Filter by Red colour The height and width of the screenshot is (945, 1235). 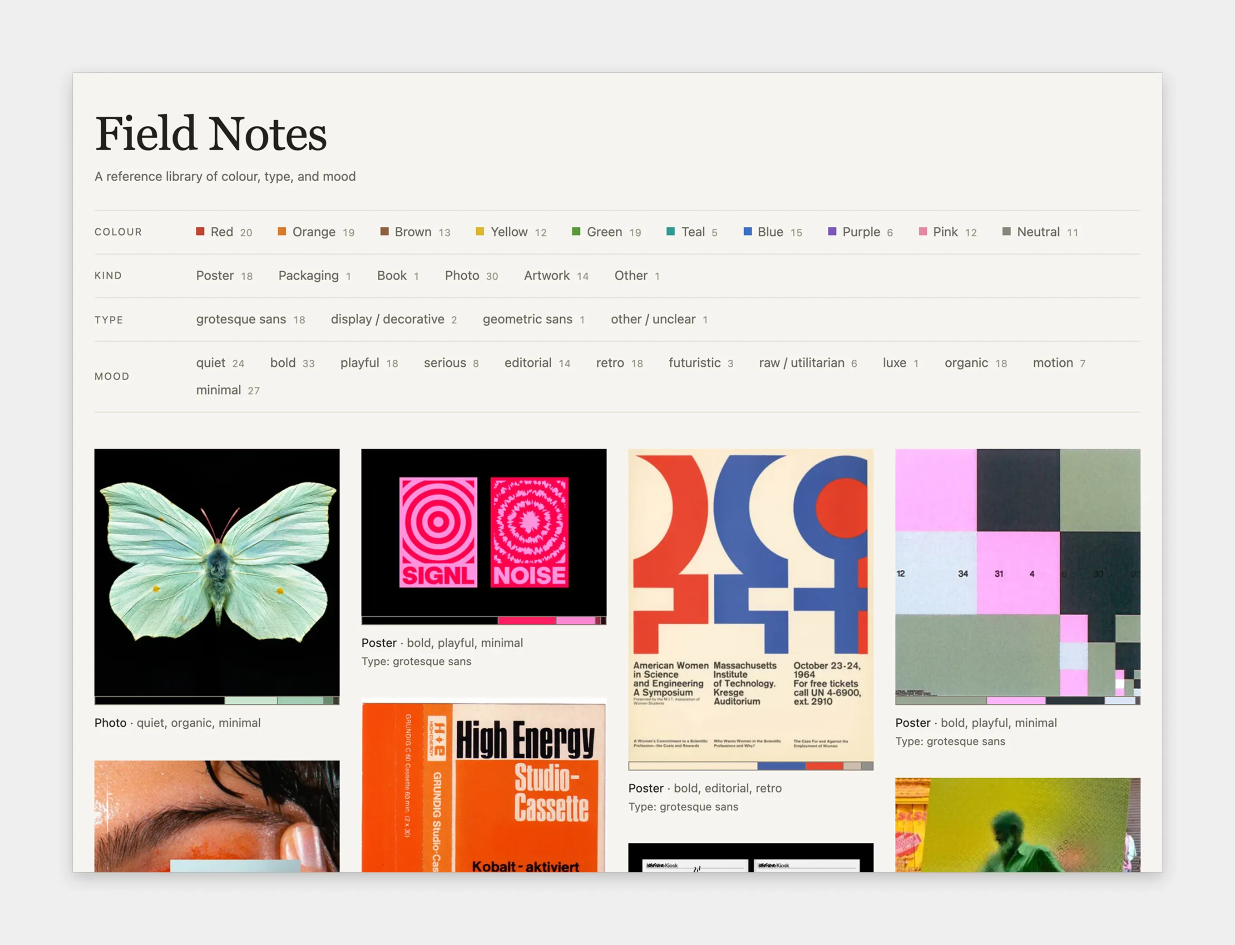coord(224,232)
